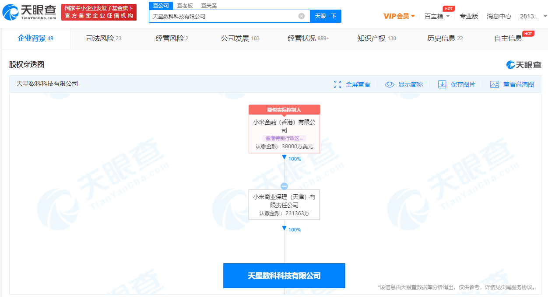Click the fullscreen view icon

(337, 84)
